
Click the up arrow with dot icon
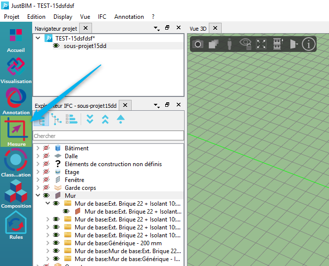pyautogui.click(x=121, y=119)
